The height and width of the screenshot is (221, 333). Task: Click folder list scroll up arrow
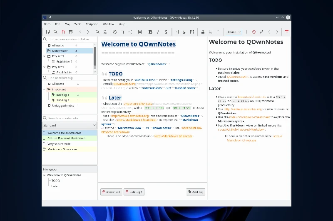coord(95,45)
